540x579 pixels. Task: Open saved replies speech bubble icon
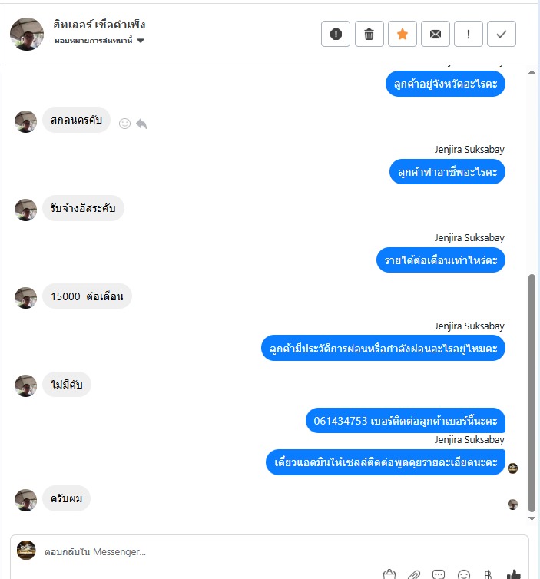tap(439, 574)
